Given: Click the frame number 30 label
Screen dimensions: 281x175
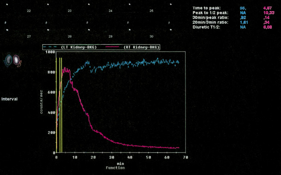Looking at the screenshot, I should point(151,36).
